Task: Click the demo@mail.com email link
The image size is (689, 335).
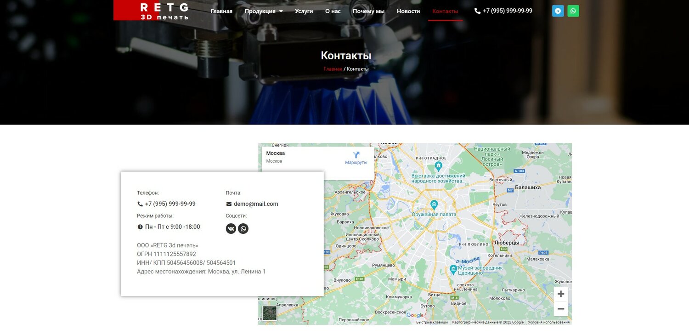Action: 256,204
